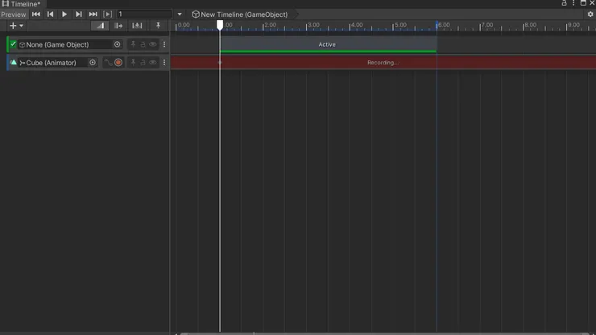
Task: Select the Ripple edit mode icon
Action: pyautogui.click(x=118, y=26)
